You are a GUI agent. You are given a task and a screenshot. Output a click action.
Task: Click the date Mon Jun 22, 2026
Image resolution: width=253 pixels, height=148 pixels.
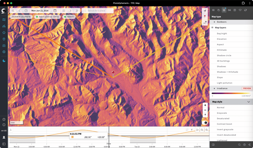coord(40,11)
